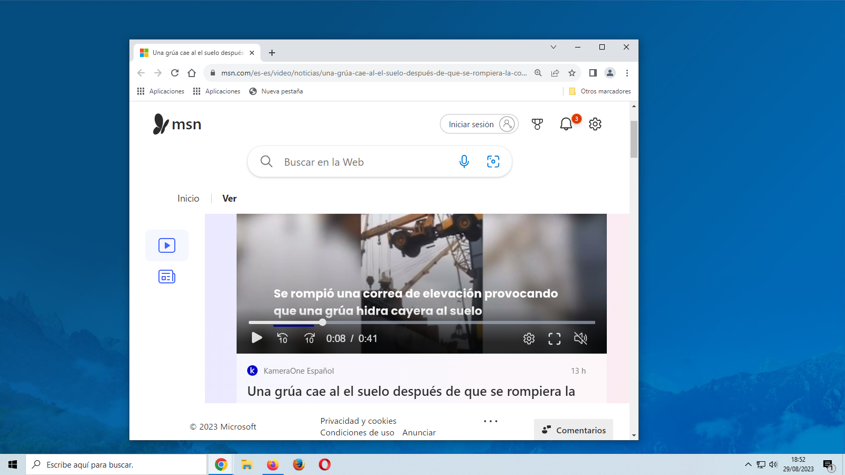Open the rewards trophy icon
This screenshot has height=475, width=845.
point(537,124)
